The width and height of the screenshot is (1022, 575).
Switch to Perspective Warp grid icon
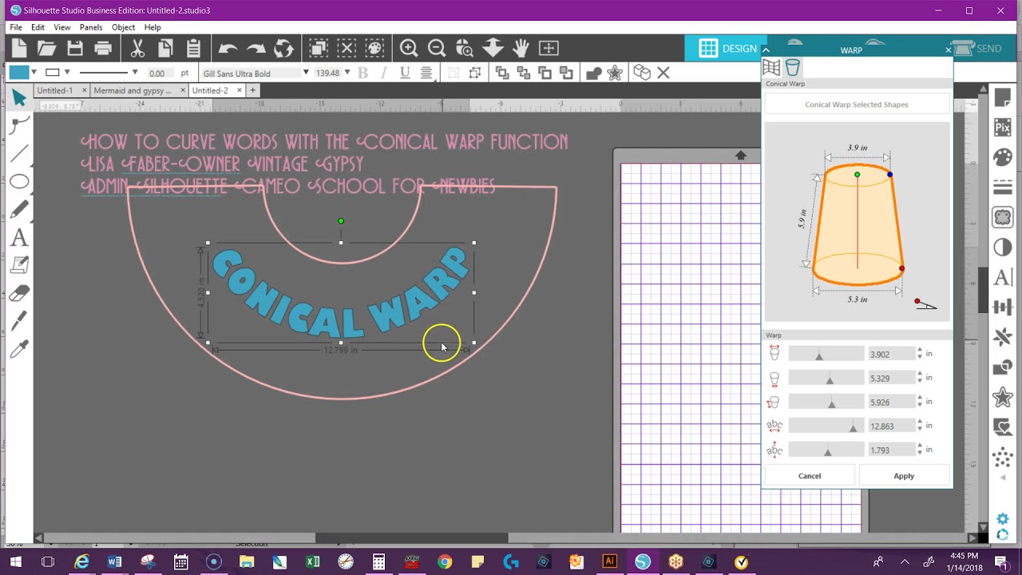[x=771, y=67]
